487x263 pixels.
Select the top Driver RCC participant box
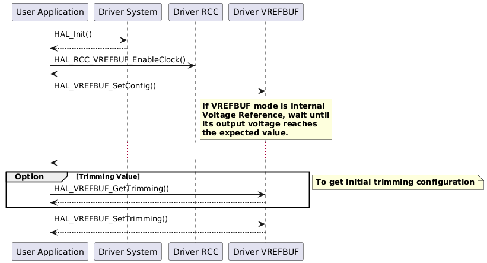(x=196, y=12)
